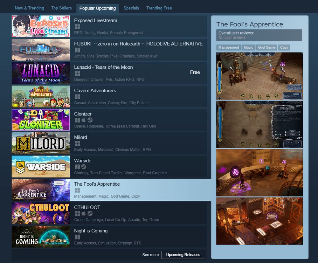The width and height of the screenshot is (318, 263).
Task: Open the FUBUKI capsule image
Action: (x=41, y=50)
